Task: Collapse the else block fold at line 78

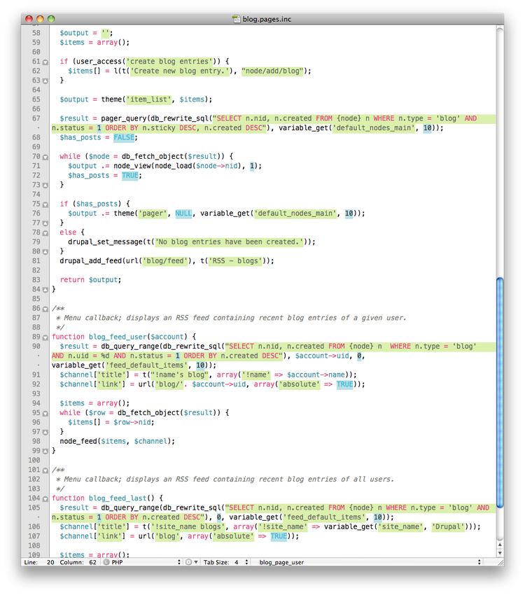Action: [45, 232]
